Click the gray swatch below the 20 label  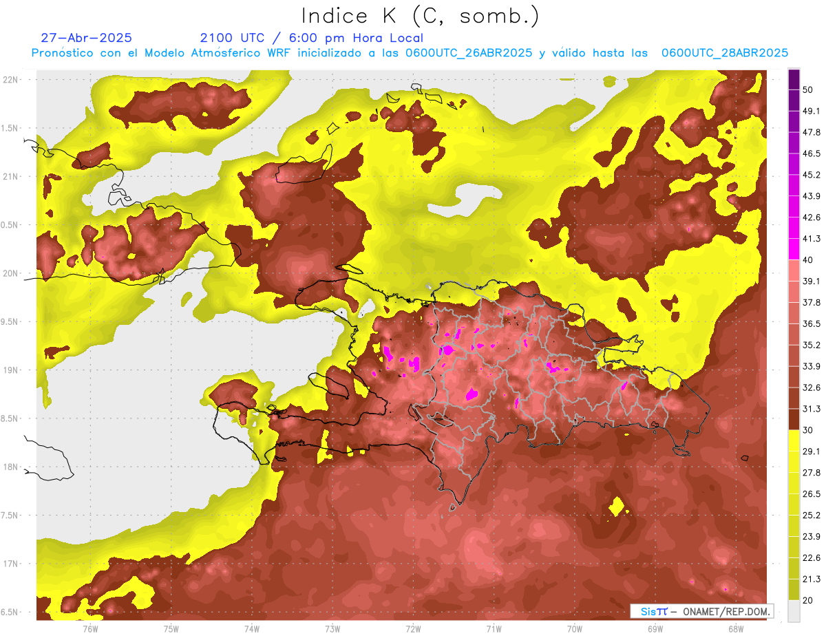click(x=794, y=611)
